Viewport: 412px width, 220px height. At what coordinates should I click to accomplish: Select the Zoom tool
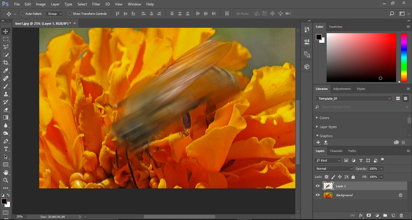click(6, 180)
